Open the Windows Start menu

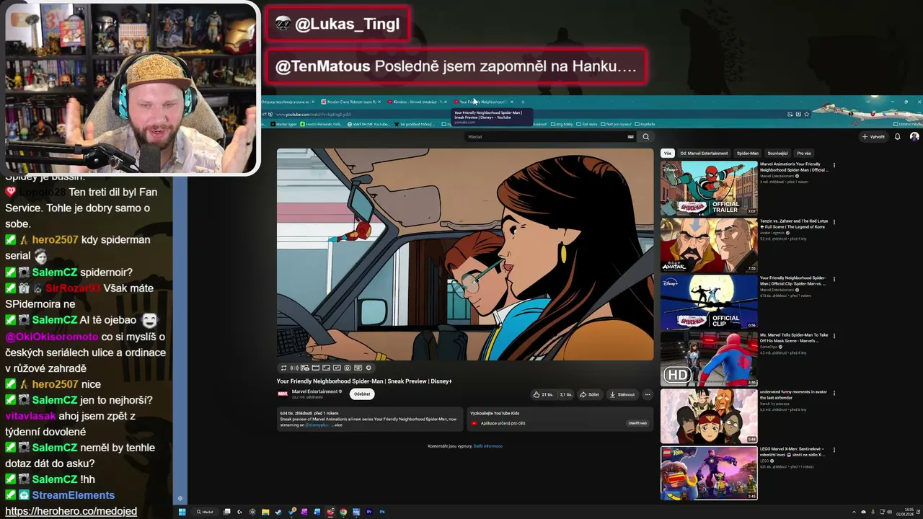tap(182, 512)
